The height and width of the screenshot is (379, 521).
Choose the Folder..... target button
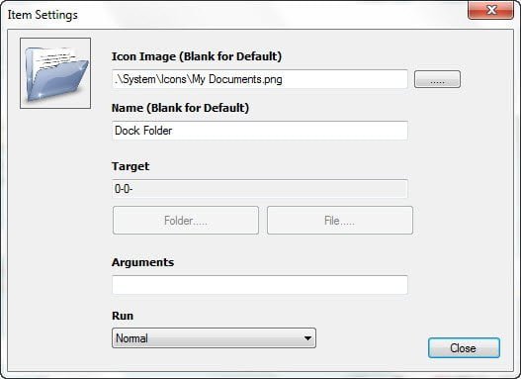186,220
